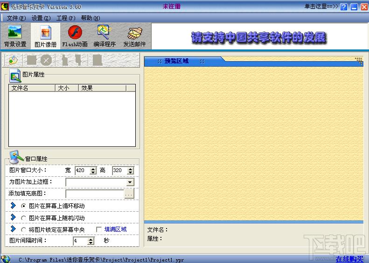
Task: Increase the 宽 width value with the up arrow
Action: pyautogui.click(x=93, y=168)
